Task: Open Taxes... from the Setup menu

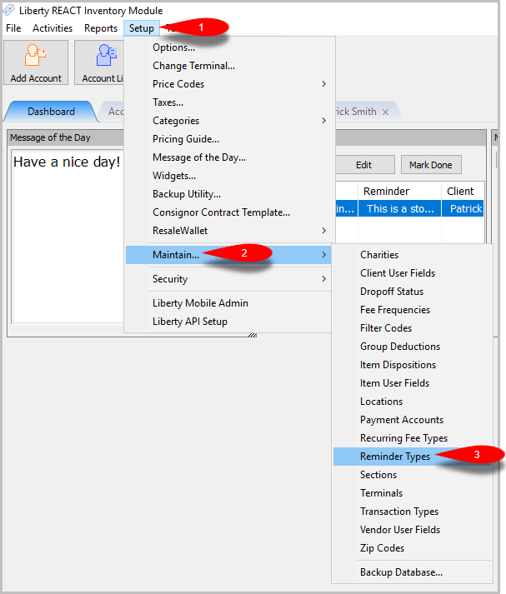Action: click(x=168, y=102)
